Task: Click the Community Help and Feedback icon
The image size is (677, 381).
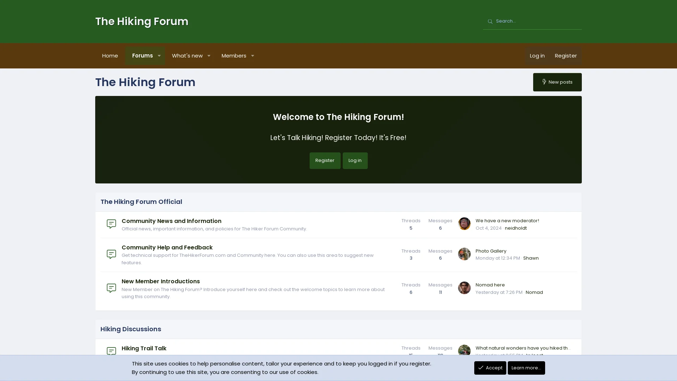Action: pyautogui.click(x=111, y=254)
